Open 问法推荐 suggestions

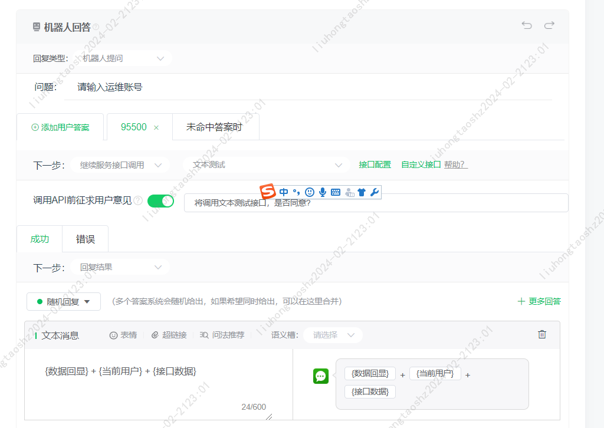pyautogui.click(x=222, y=335)
